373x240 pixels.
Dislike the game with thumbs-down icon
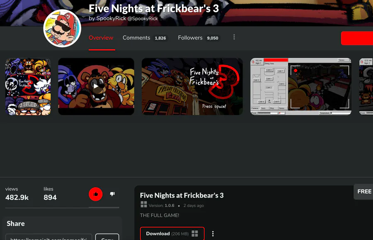point(112,194)
